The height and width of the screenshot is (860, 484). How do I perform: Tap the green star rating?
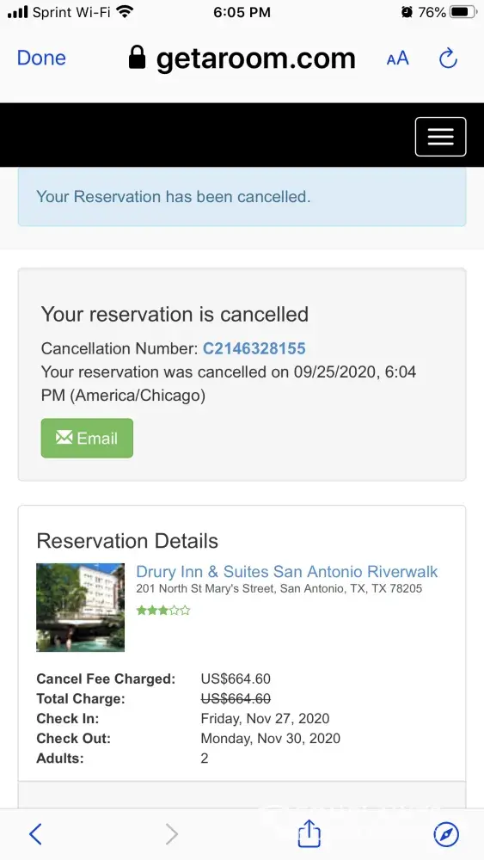[163, 610]
